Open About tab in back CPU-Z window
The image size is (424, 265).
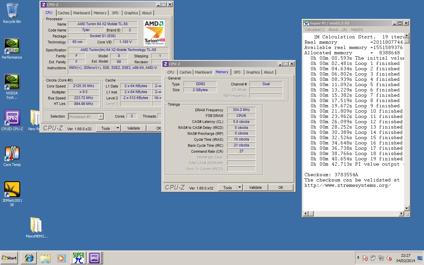tap(147, 13)
